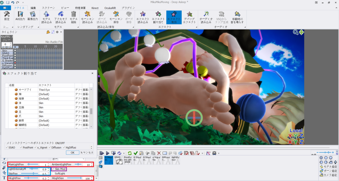Uncheck SSAO post effect checkbox

click(7, 147)
